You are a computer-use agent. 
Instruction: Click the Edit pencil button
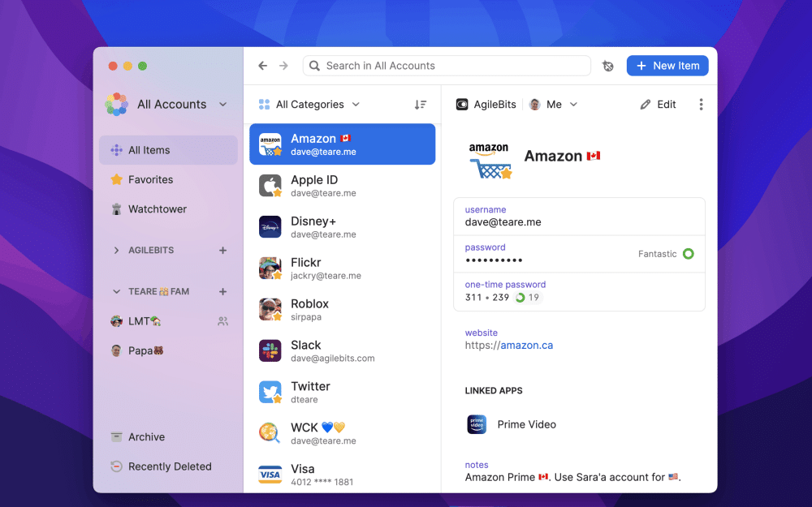[658, 104]
